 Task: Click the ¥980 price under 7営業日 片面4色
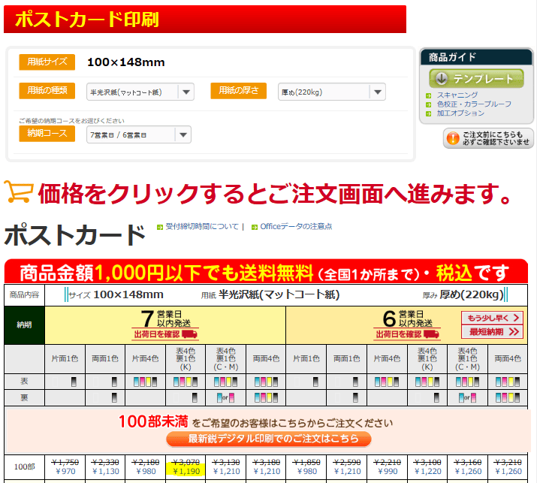[x=145, y=472]
